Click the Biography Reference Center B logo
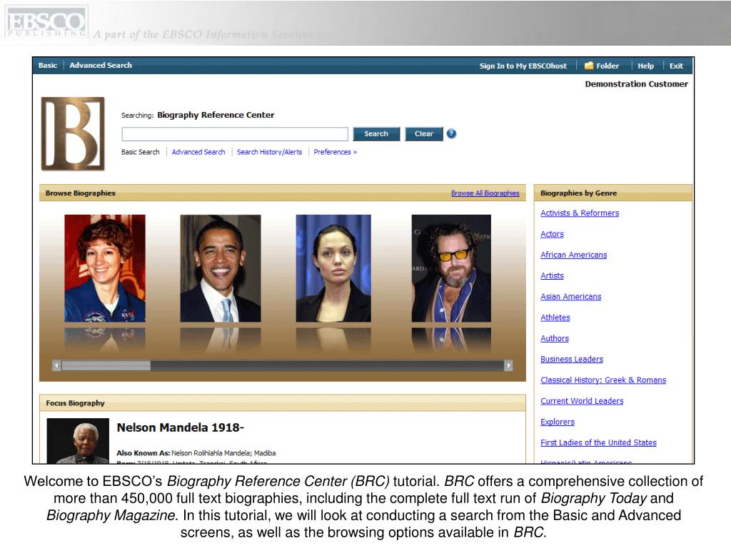The height and width of the screenshot is (548, 731). coord(73,133)
